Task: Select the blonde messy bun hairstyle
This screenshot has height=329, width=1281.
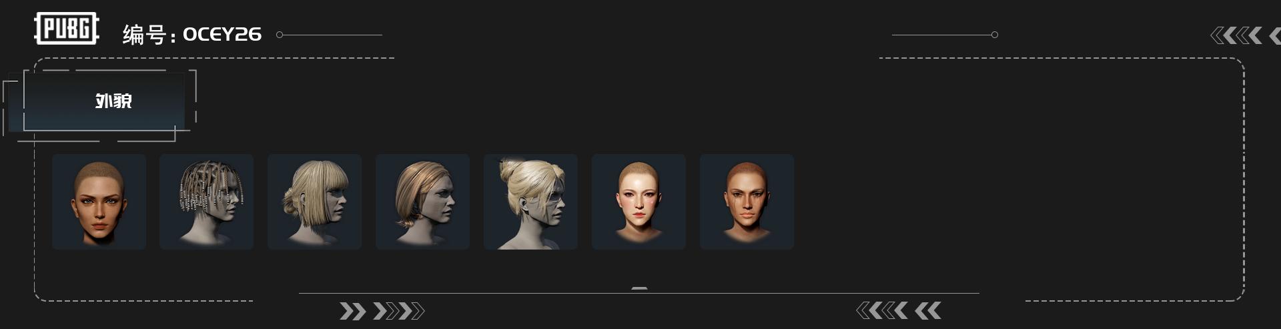Action: [x=530, y=202]
